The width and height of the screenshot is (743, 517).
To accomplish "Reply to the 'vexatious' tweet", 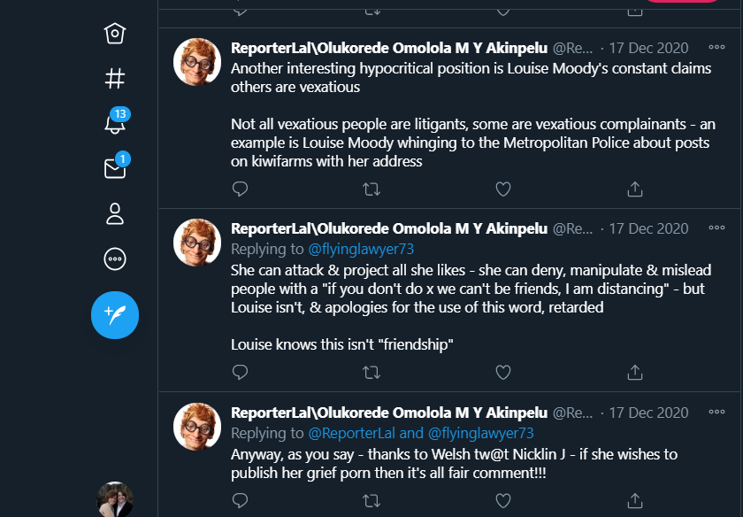I will click(240, 189).
